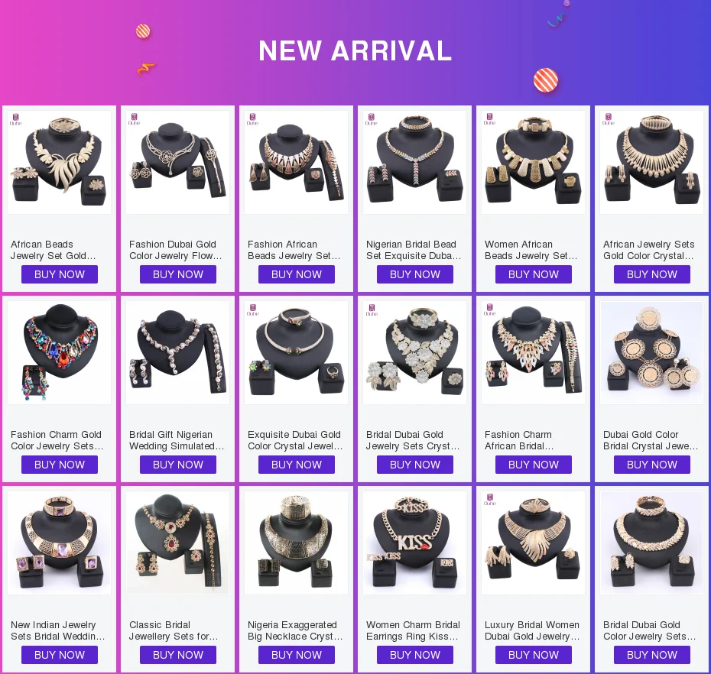
Task: Open the Nigerian Bridal Bead Set title link
Action: coord(414,250)
